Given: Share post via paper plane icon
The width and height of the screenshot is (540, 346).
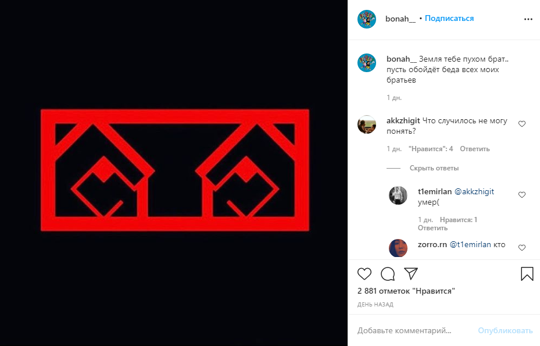Looking at the screenshot, I should [411, 274].
